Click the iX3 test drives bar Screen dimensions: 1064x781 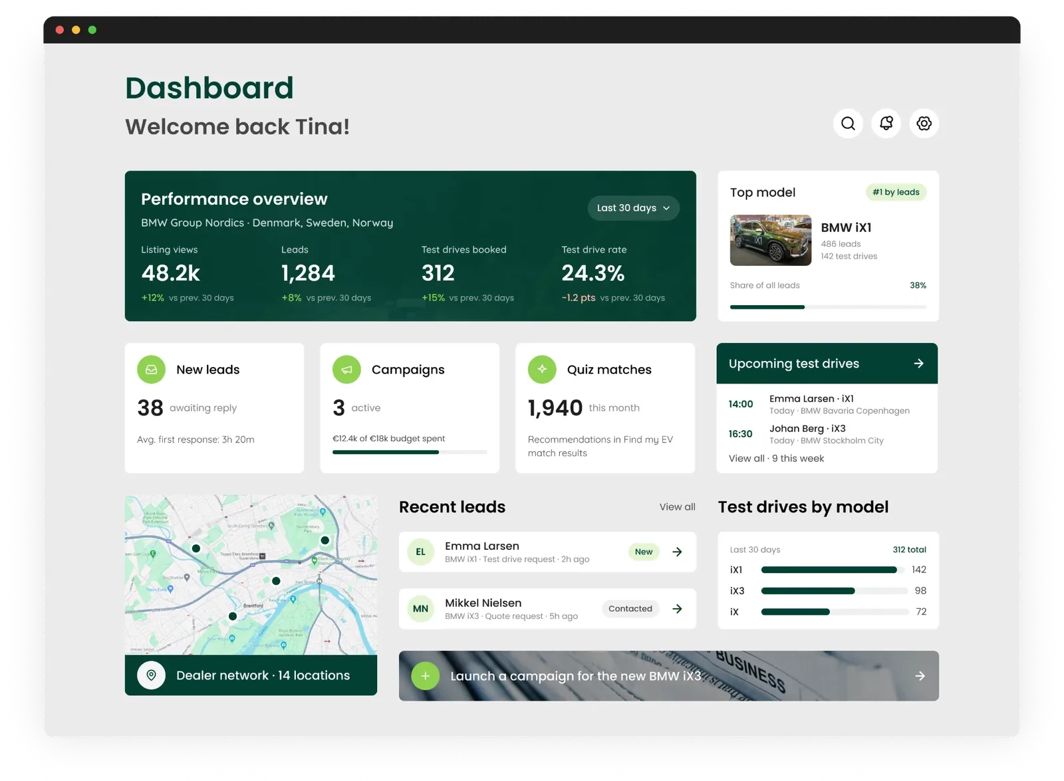834,591
